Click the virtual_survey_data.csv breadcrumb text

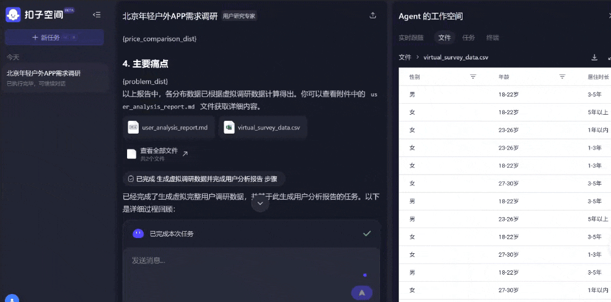(456, 57)
